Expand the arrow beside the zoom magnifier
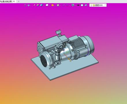 point(60,5)
